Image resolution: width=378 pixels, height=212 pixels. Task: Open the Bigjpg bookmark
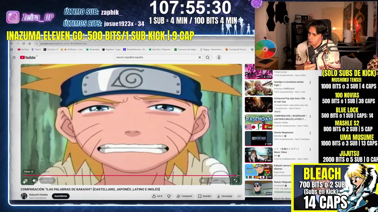tap(211, 49)
